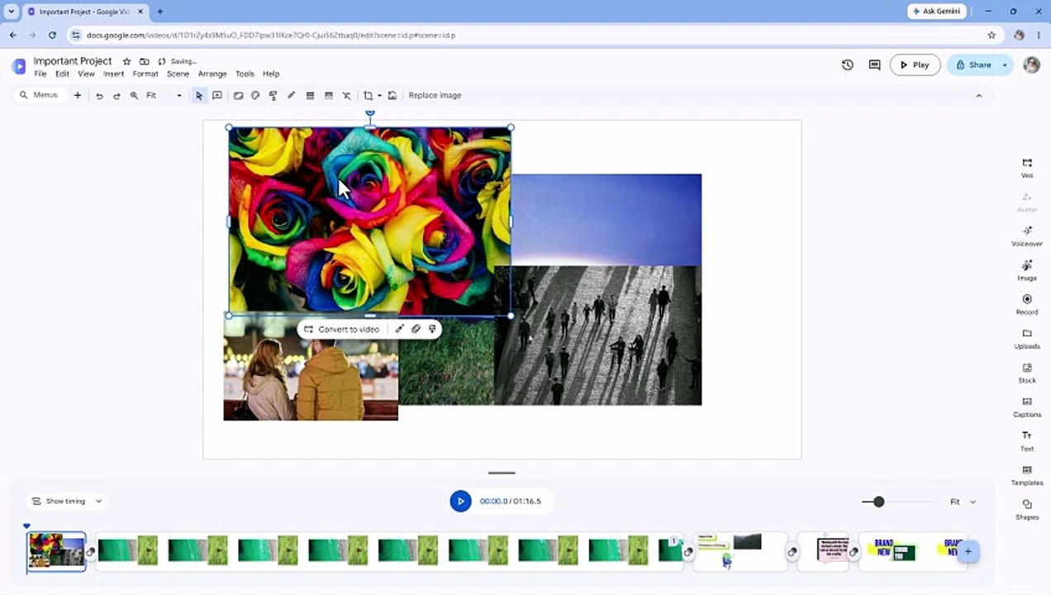Click the black and white crowd image

tap(598, 335)
